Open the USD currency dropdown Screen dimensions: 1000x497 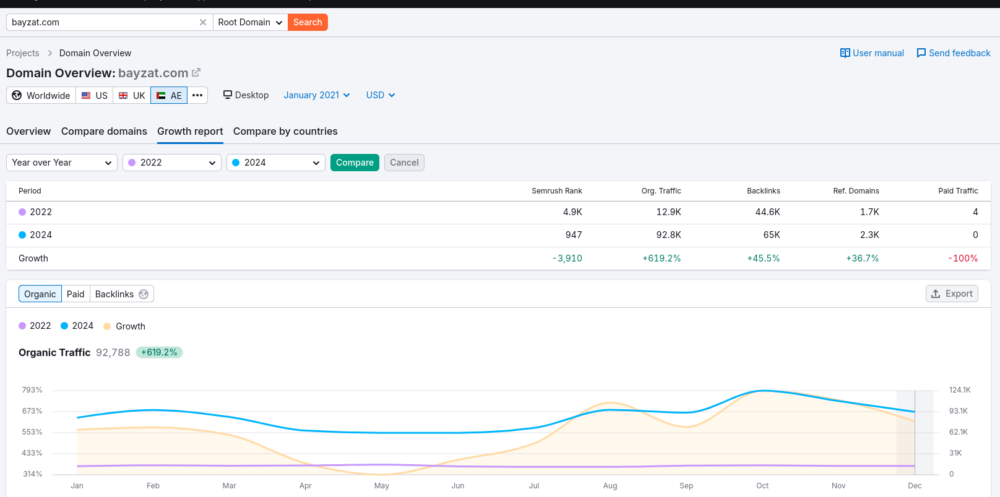pyautogui.click(x=381, y=95)
